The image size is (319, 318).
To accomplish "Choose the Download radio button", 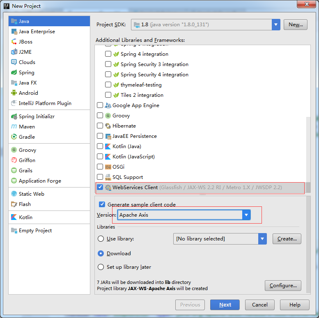I will pos(101,253).
